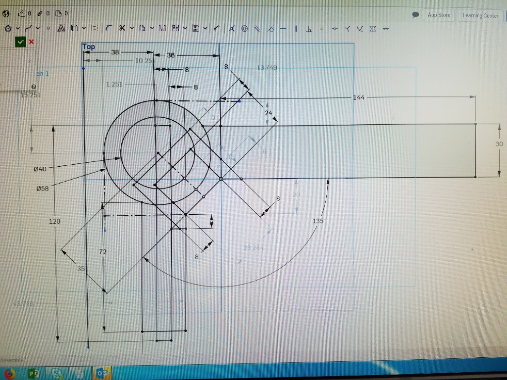Apply the Equal constraint
507x380 pixels.
[321, 29]
